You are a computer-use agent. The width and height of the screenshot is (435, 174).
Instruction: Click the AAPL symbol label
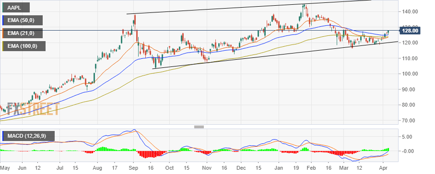tap(16, 8)
